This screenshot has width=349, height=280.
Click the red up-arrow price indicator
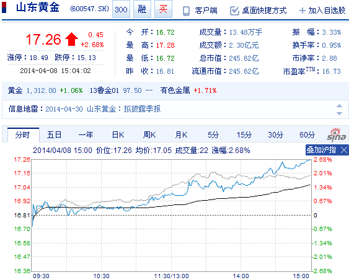tap(71, 39)
